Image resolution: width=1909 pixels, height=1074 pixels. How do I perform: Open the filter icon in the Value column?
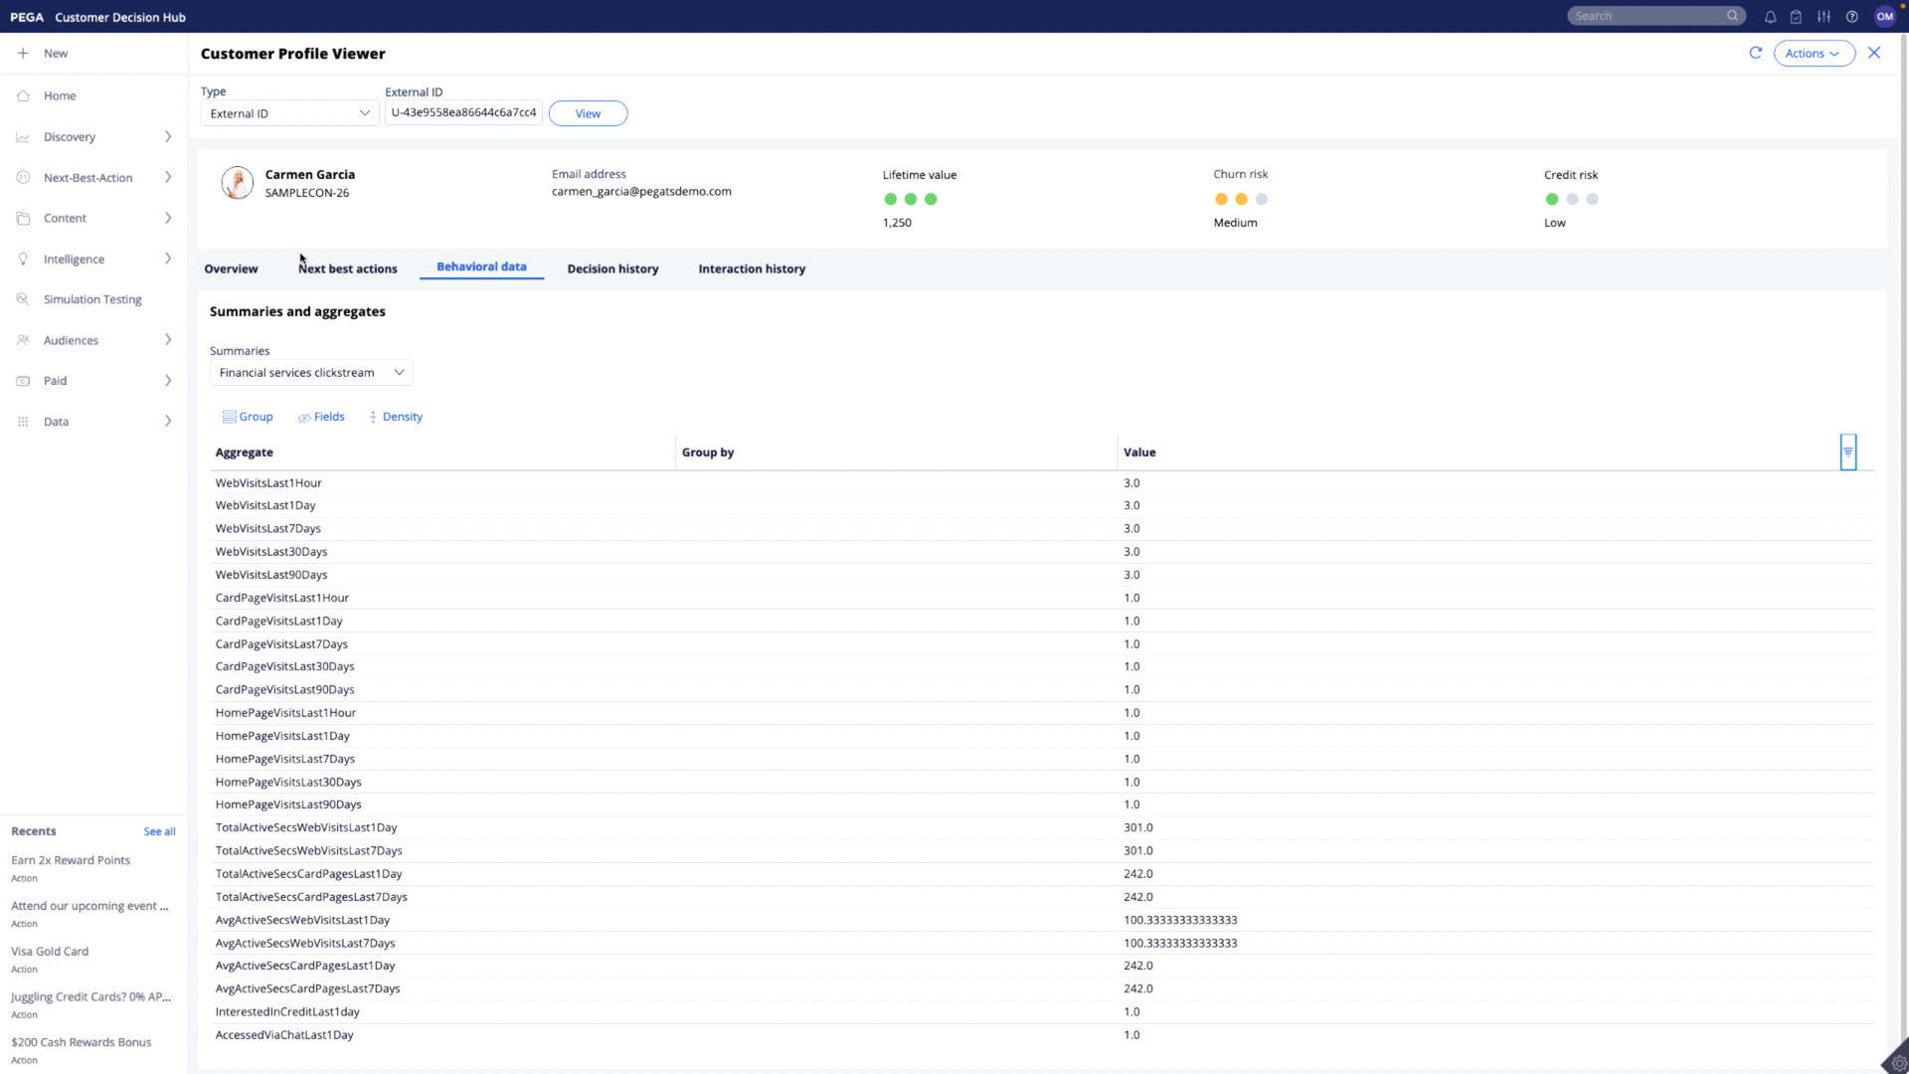(1848, 451)
